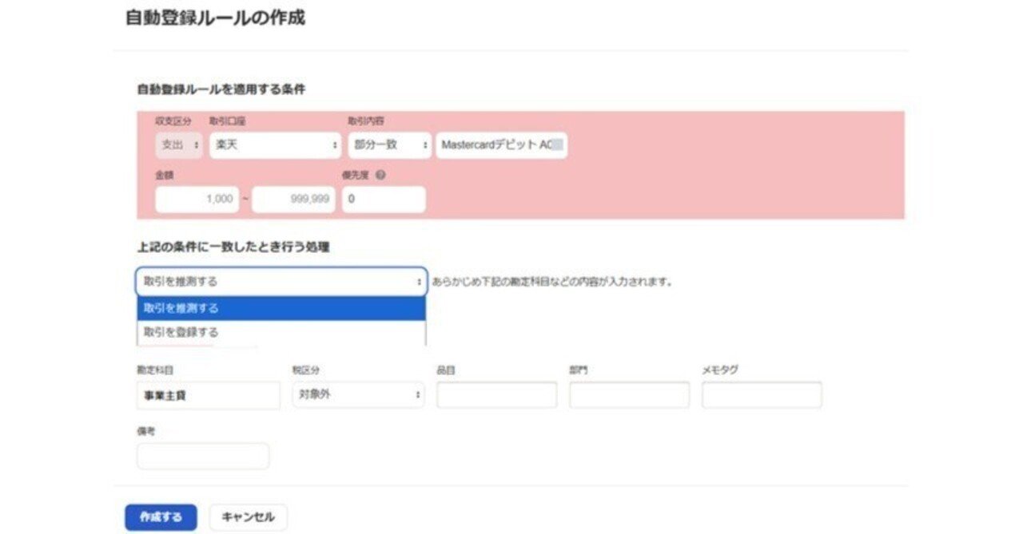Click the maximum amount field showing 999,999
Image resolution: width=1023 pixels, height=534 pixels.
293,200
